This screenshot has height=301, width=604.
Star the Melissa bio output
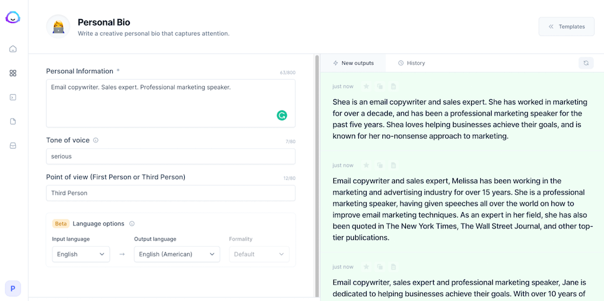366,165
